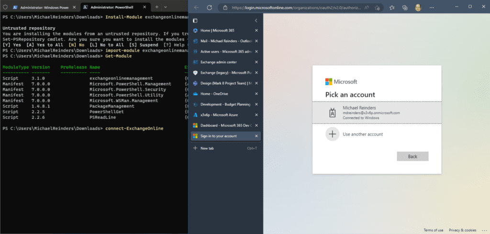Click the Microsoft logo on sign-in card
490x234 pixels.
click(x=341, y=82)
